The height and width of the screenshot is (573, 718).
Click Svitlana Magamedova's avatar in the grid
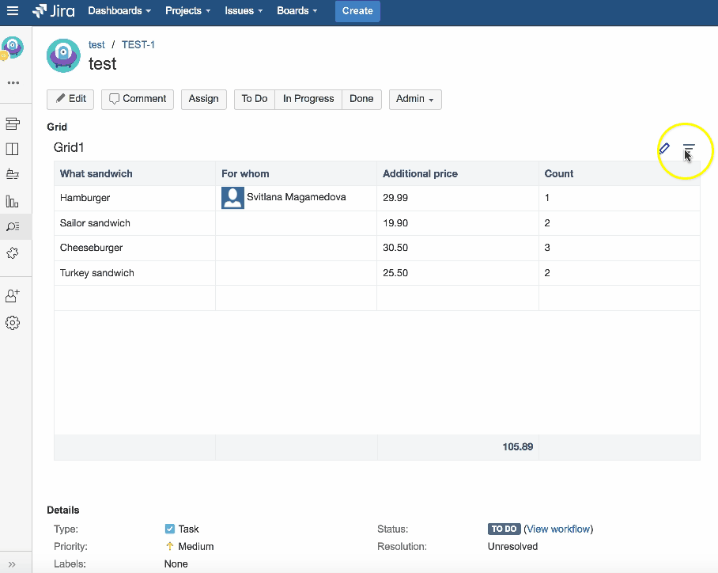point(232,198)
